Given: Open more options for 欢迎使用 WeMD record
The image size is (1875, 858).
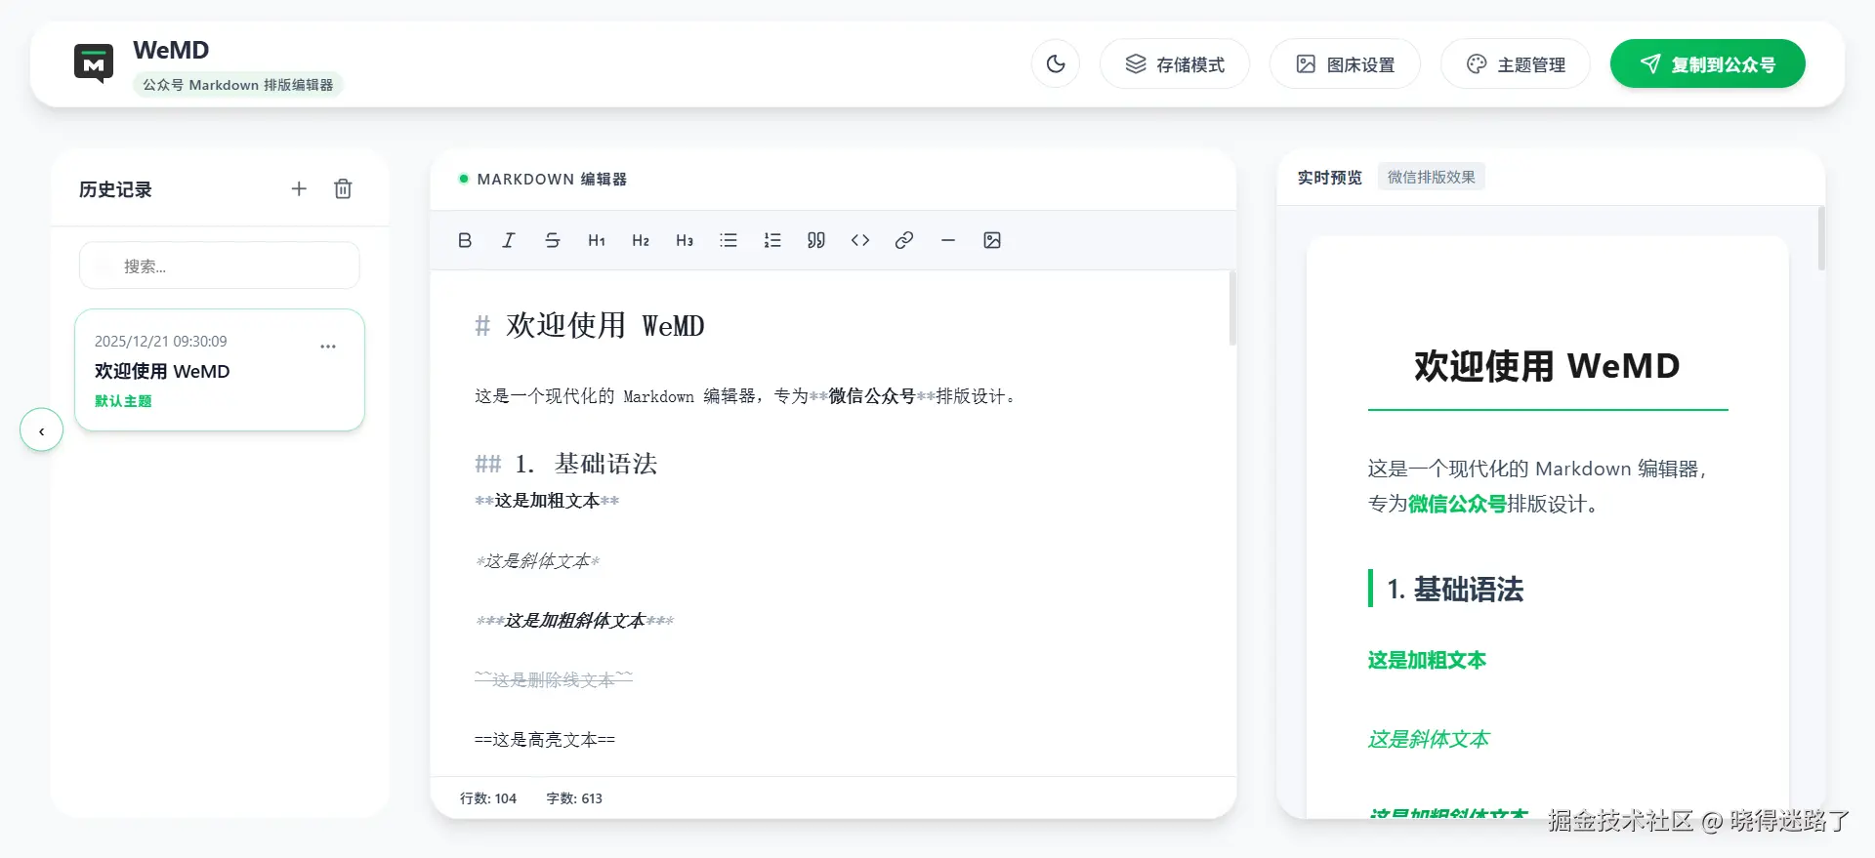Looking at the screenshot, I should click(x=328, y=347).
